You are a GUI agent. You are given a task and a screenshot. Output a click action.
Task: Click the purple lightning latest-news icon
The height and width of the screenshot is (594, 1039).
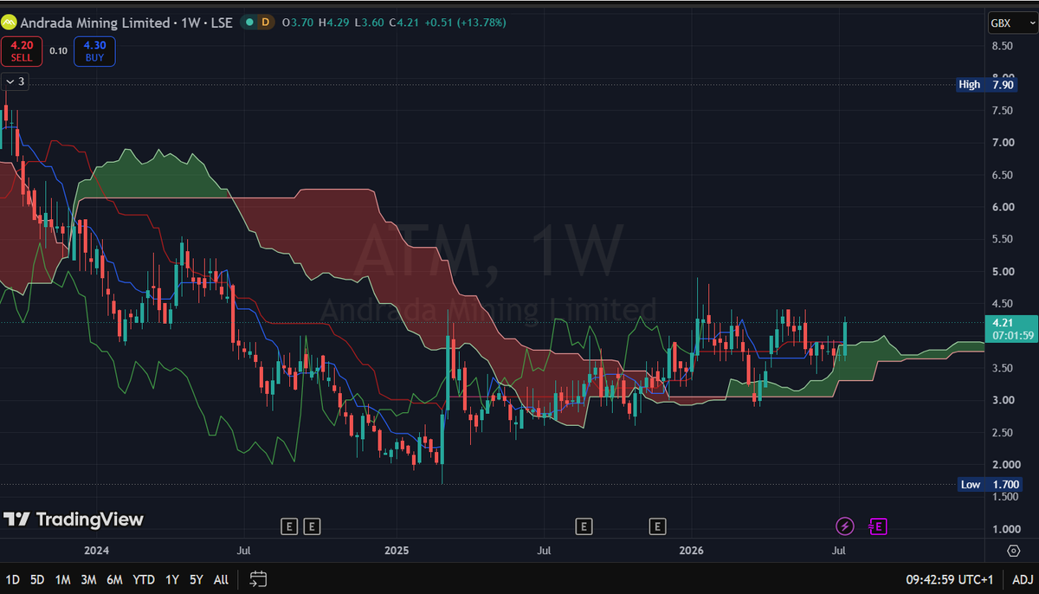[x=845, y=526]
